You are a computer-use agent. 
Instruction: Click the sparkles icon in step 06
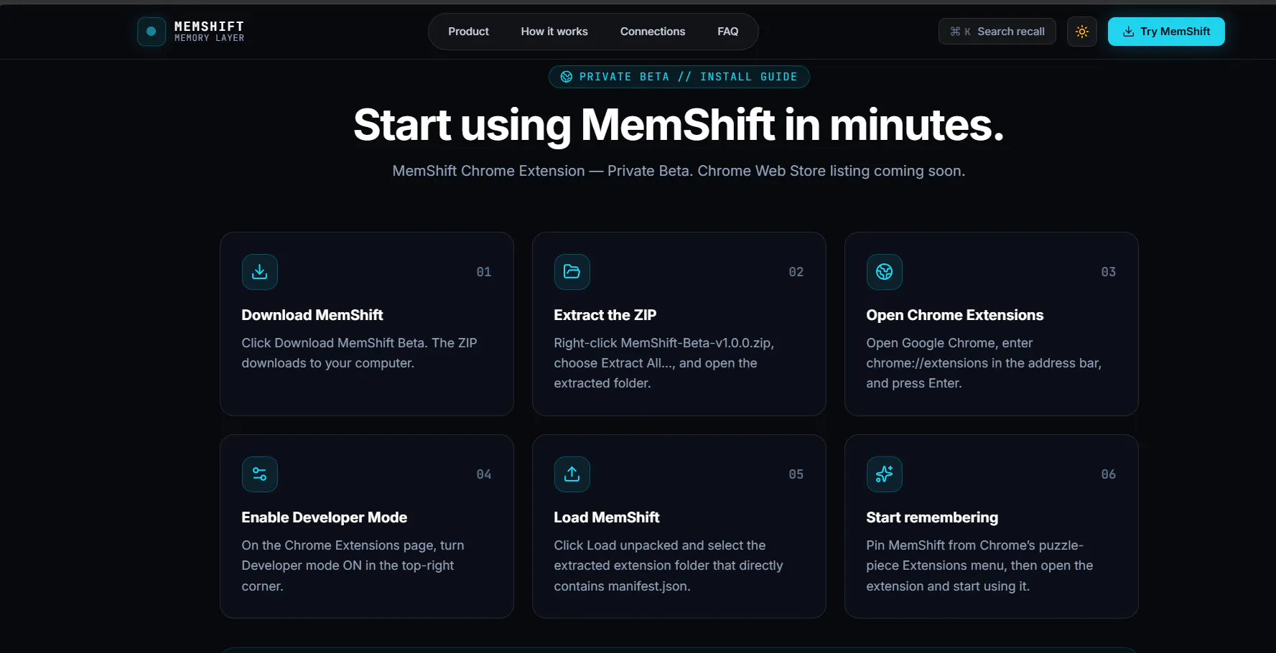pyautogui.click(x=885, y=474)
